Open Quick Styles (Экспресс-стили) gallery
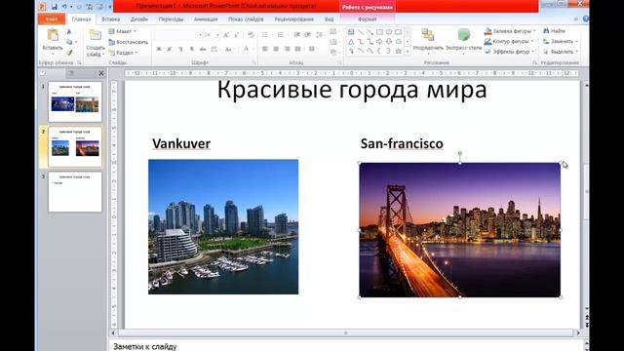624x351 pixels. pos(463,41)
